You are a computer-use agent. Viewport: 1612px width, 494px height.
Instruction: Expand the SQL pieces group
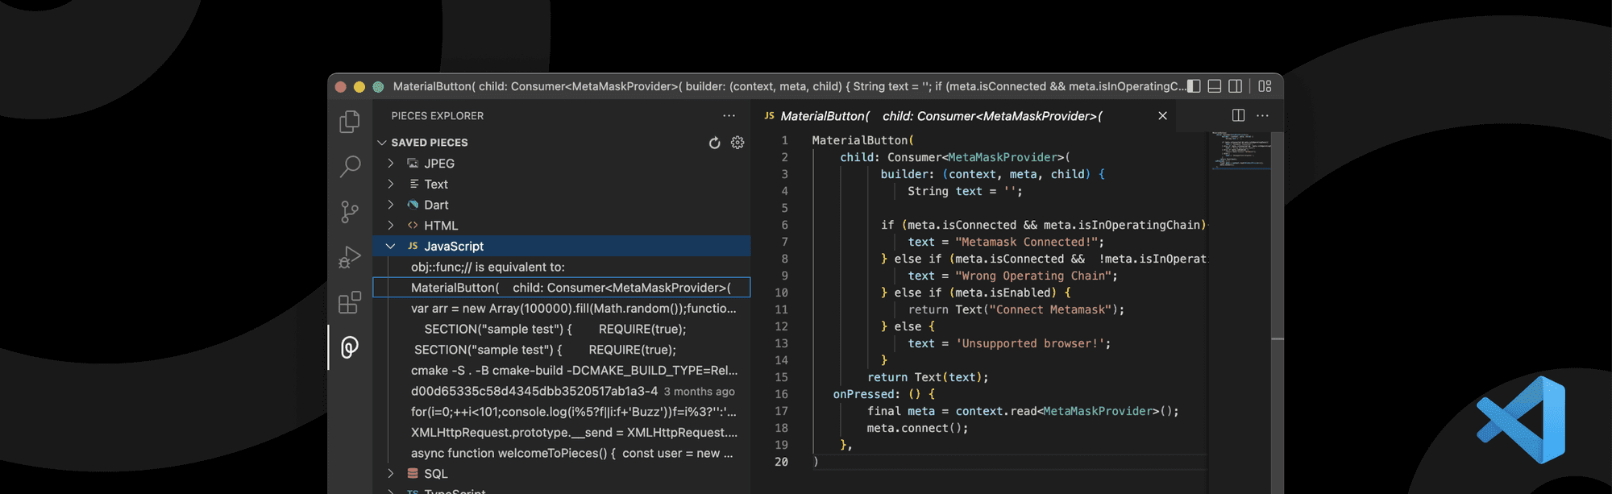tap(391, 474)
